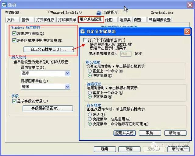Open the 源内容单位 dropdown
This screenshot has height=156, width=195.
tap(46, 73)
